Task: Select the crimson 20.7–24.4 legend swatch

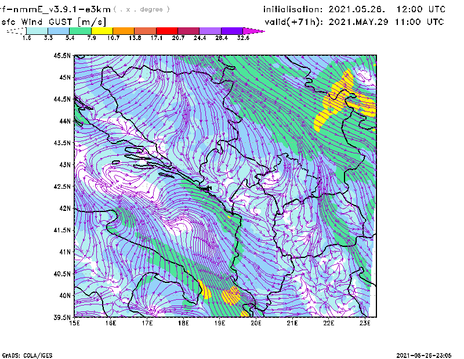Action: pos(188,31)
